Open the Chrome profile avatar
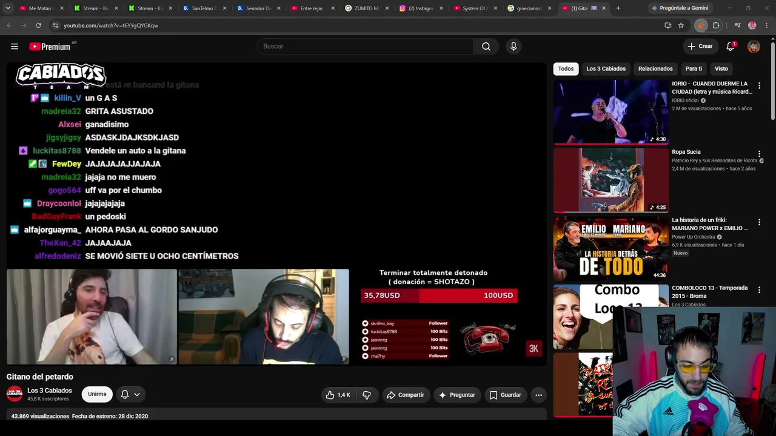The width and height of the screenshot is (776, 436). (x=752, y=25)
